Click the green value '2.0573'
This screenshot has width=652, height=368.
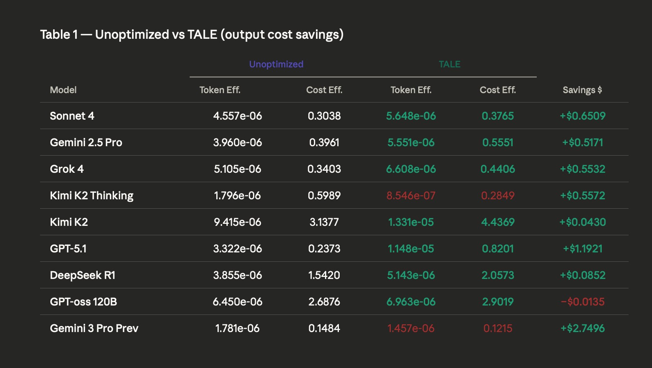pyautogui.click(x=498, y=275)
